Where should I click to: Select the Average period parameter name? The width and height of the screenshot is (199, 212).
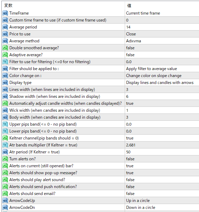click(x=23, y=27)
